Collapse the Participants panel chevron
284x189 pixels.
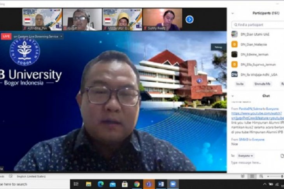[233, 13]
